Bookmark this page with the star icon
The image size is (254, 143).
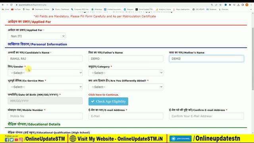pyautogui.click(x=220, y=5)
